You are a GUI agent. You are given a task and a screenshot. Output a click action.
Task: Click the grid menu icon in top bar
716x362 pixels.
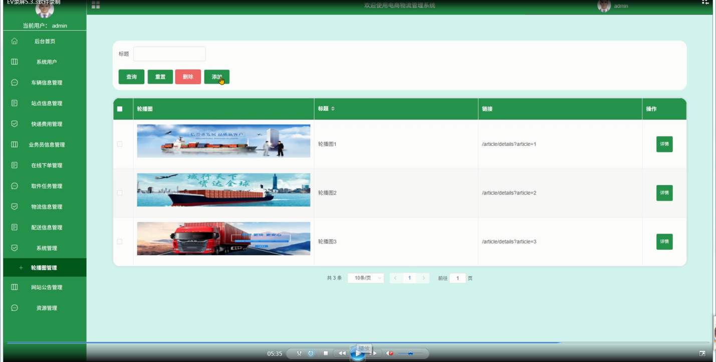click(96, 5)
